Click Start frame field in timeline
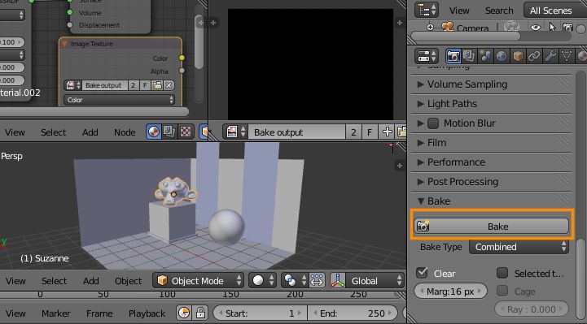This screenshot has width=587, height=324. pos(261,313)
